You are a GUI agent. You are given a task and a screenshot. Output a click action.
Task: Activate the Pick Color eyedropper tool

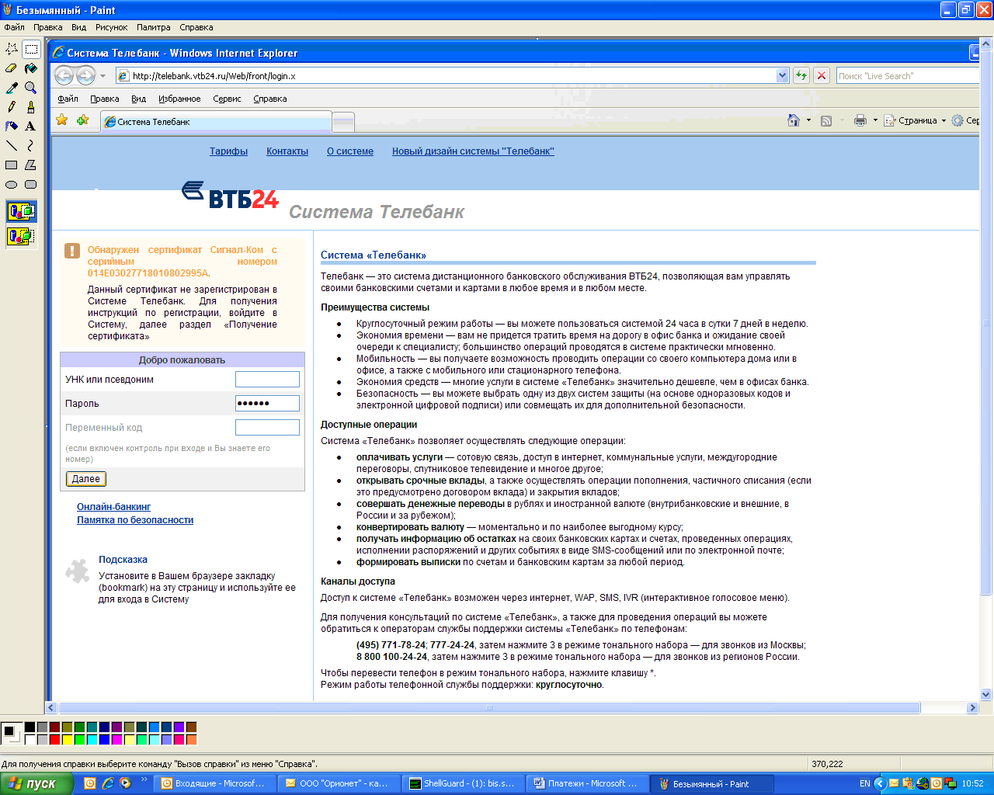coord(12,88)
